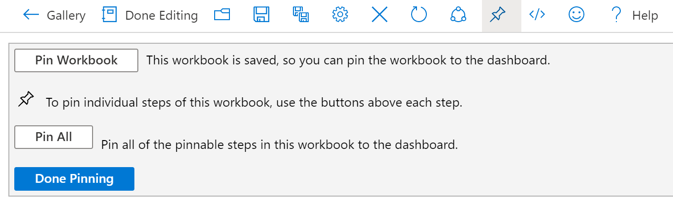Screen dimensions: 673x202
Task: Click the Pin All button
Action: tap(54, 137)
